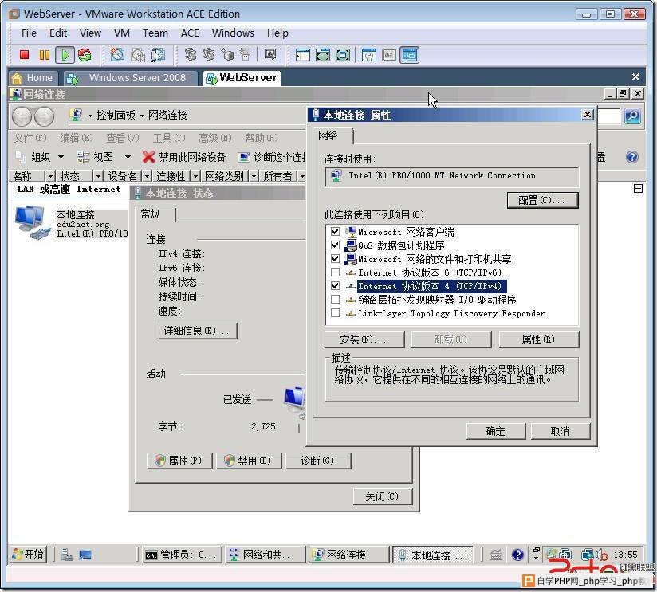Open 属性(R) for the selected item
Image resolution: width=657 pixels, height=592 pixels.
coord(539,339)
